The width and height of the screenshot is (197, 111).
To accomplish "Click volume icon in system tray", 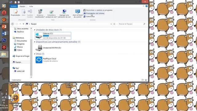I will pyautogui.click(x=6, y=97).
